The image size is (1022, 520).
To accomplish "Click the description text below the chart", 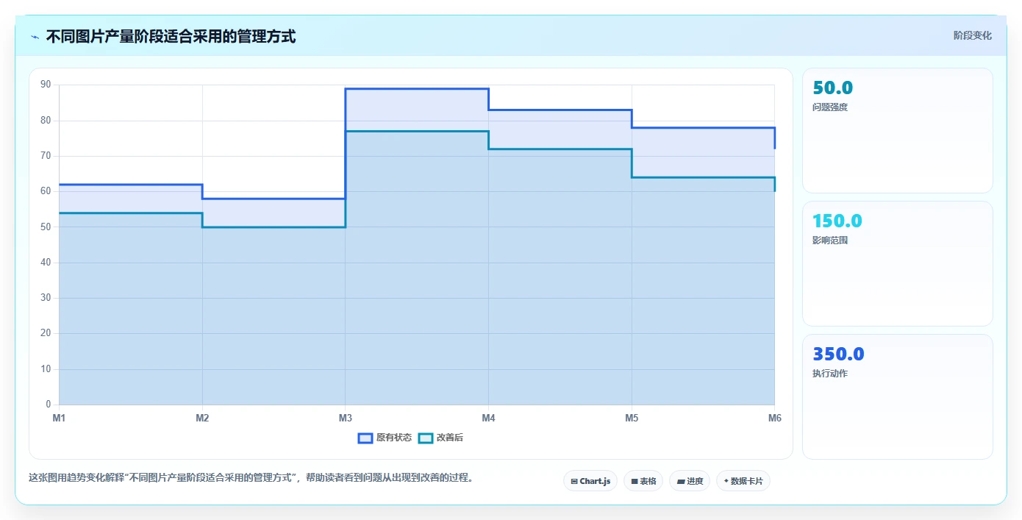I will (251, 477).
